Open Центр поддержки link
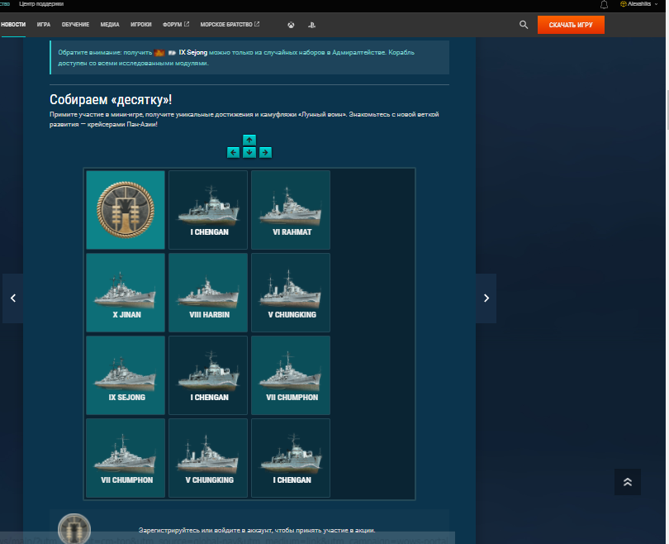 coord(41,4)
